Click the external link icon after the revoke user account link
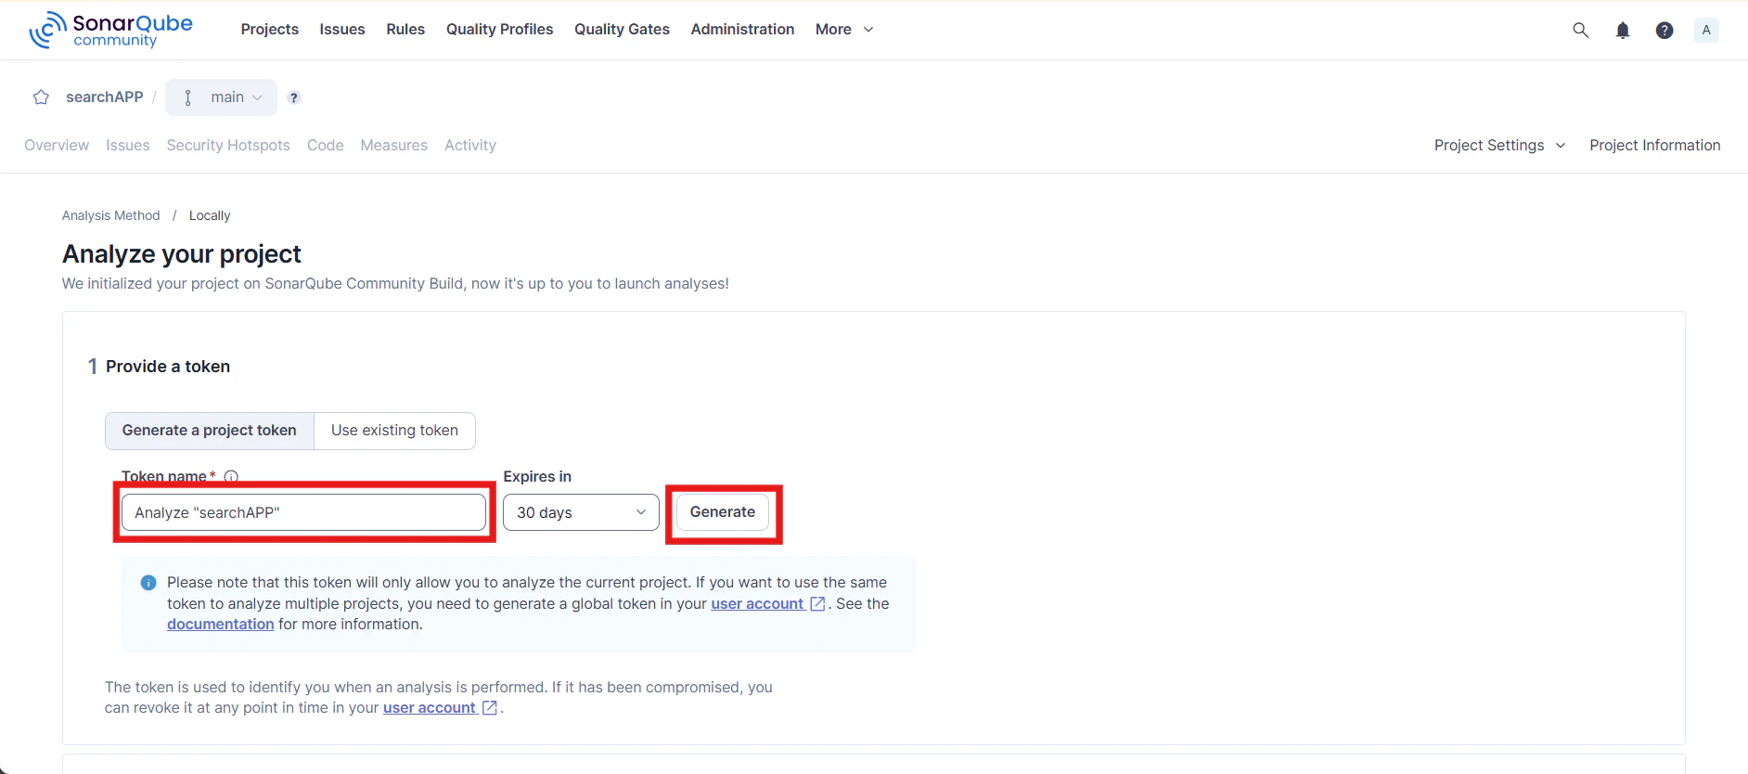The height and width of the screenshot is (774, 1748). (x=490, y=708)
